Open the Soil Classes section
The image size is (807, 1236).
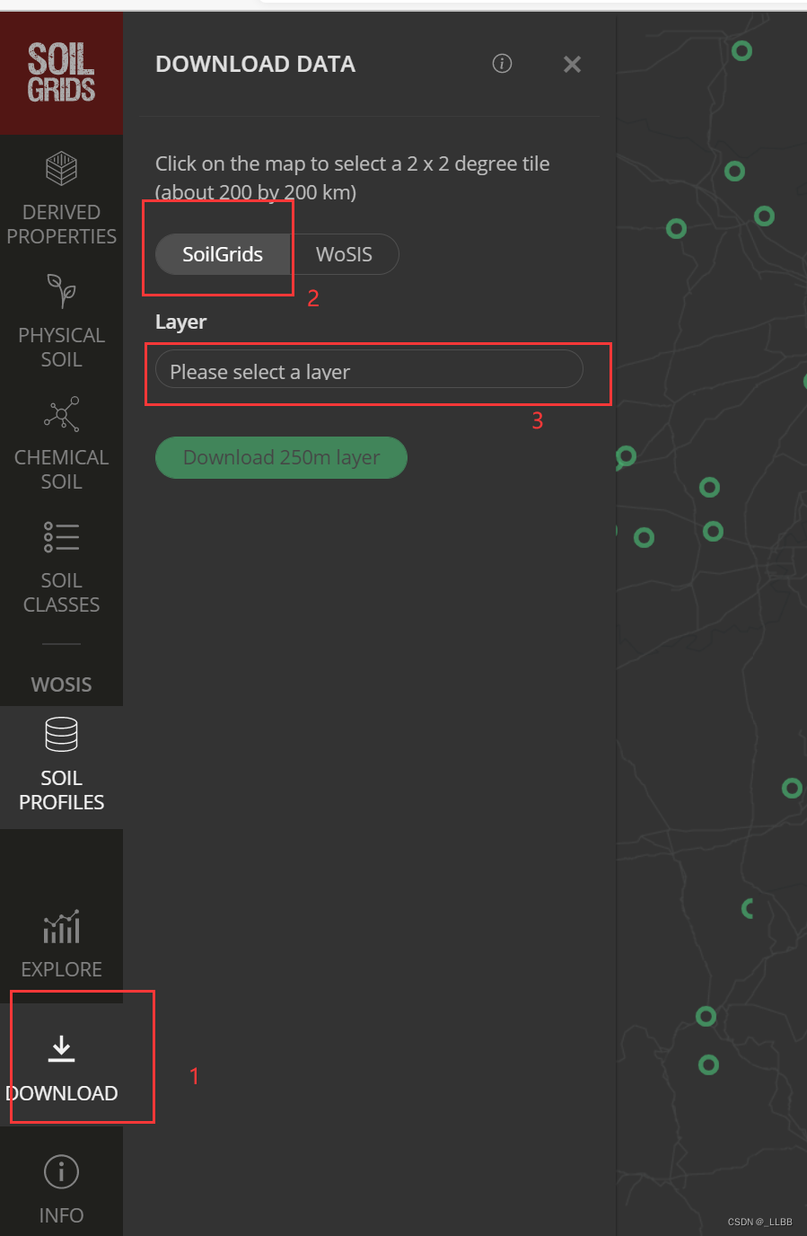[61, 566]
